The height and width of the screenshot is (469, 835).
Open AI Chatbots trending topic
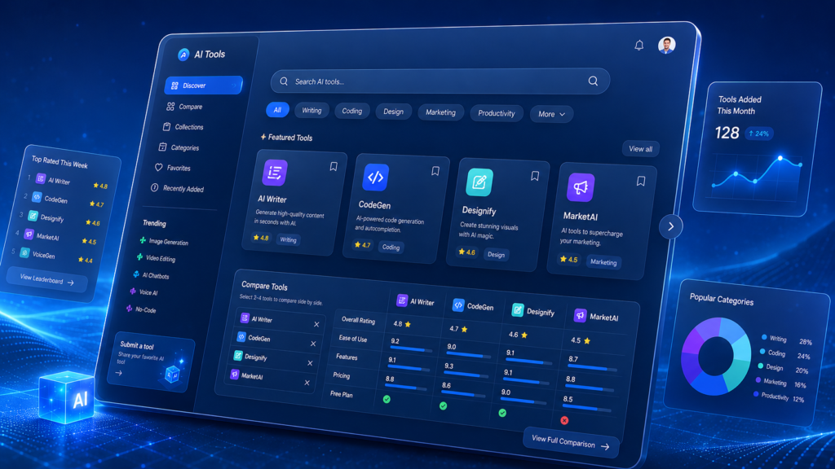151,275
